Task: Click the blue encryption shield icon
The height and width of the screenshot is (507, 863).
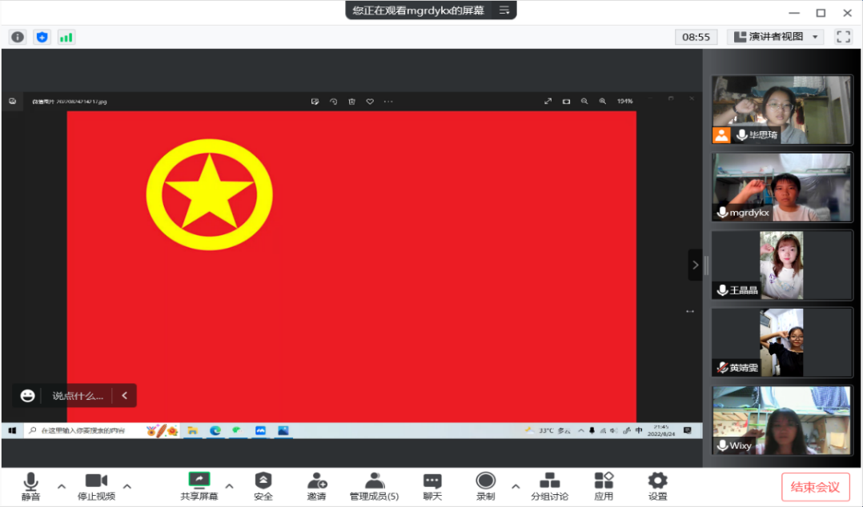Action: (x=42, y=37)
